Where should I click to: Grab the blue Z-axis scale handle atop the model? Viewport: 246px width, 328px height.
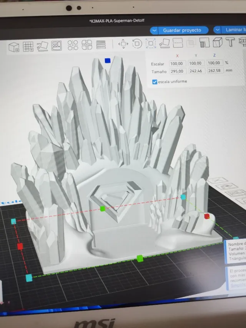(108, 60)
